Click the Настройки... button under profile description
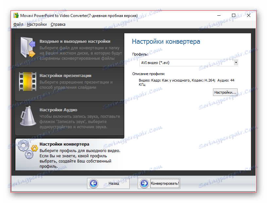The image size is (267, 203). (x=225, y=92)
